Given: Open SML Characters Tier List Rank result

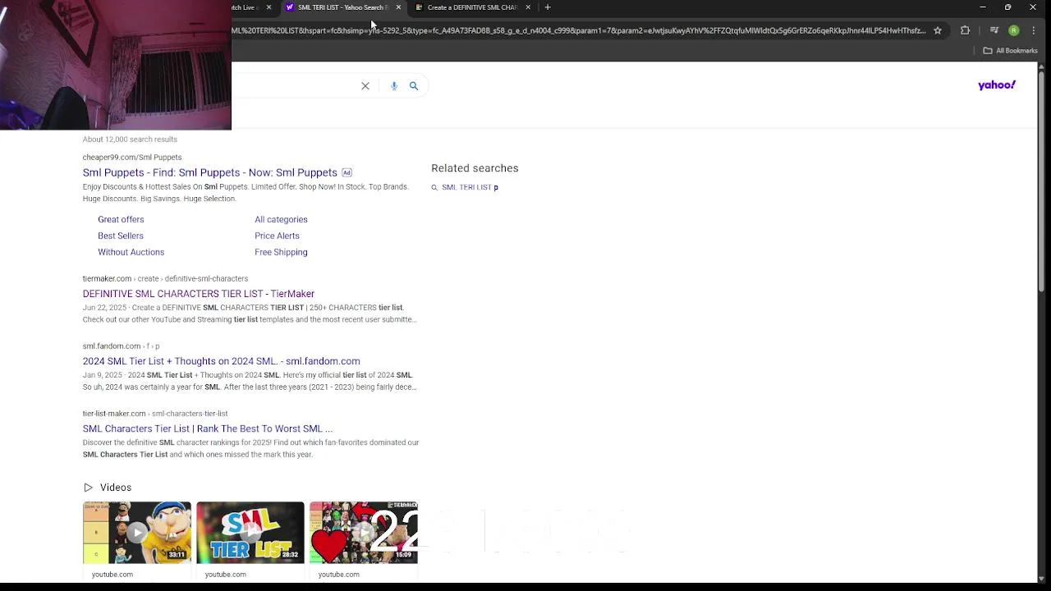Looking at the screenshot, I should 208,428.
